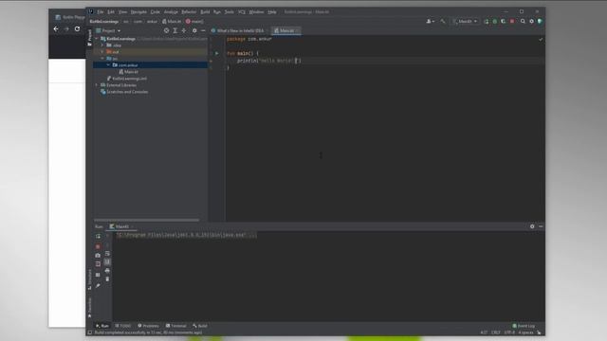Collapse the com.ankur package
The height and width of the screenshot is (341, 607).
108,65
